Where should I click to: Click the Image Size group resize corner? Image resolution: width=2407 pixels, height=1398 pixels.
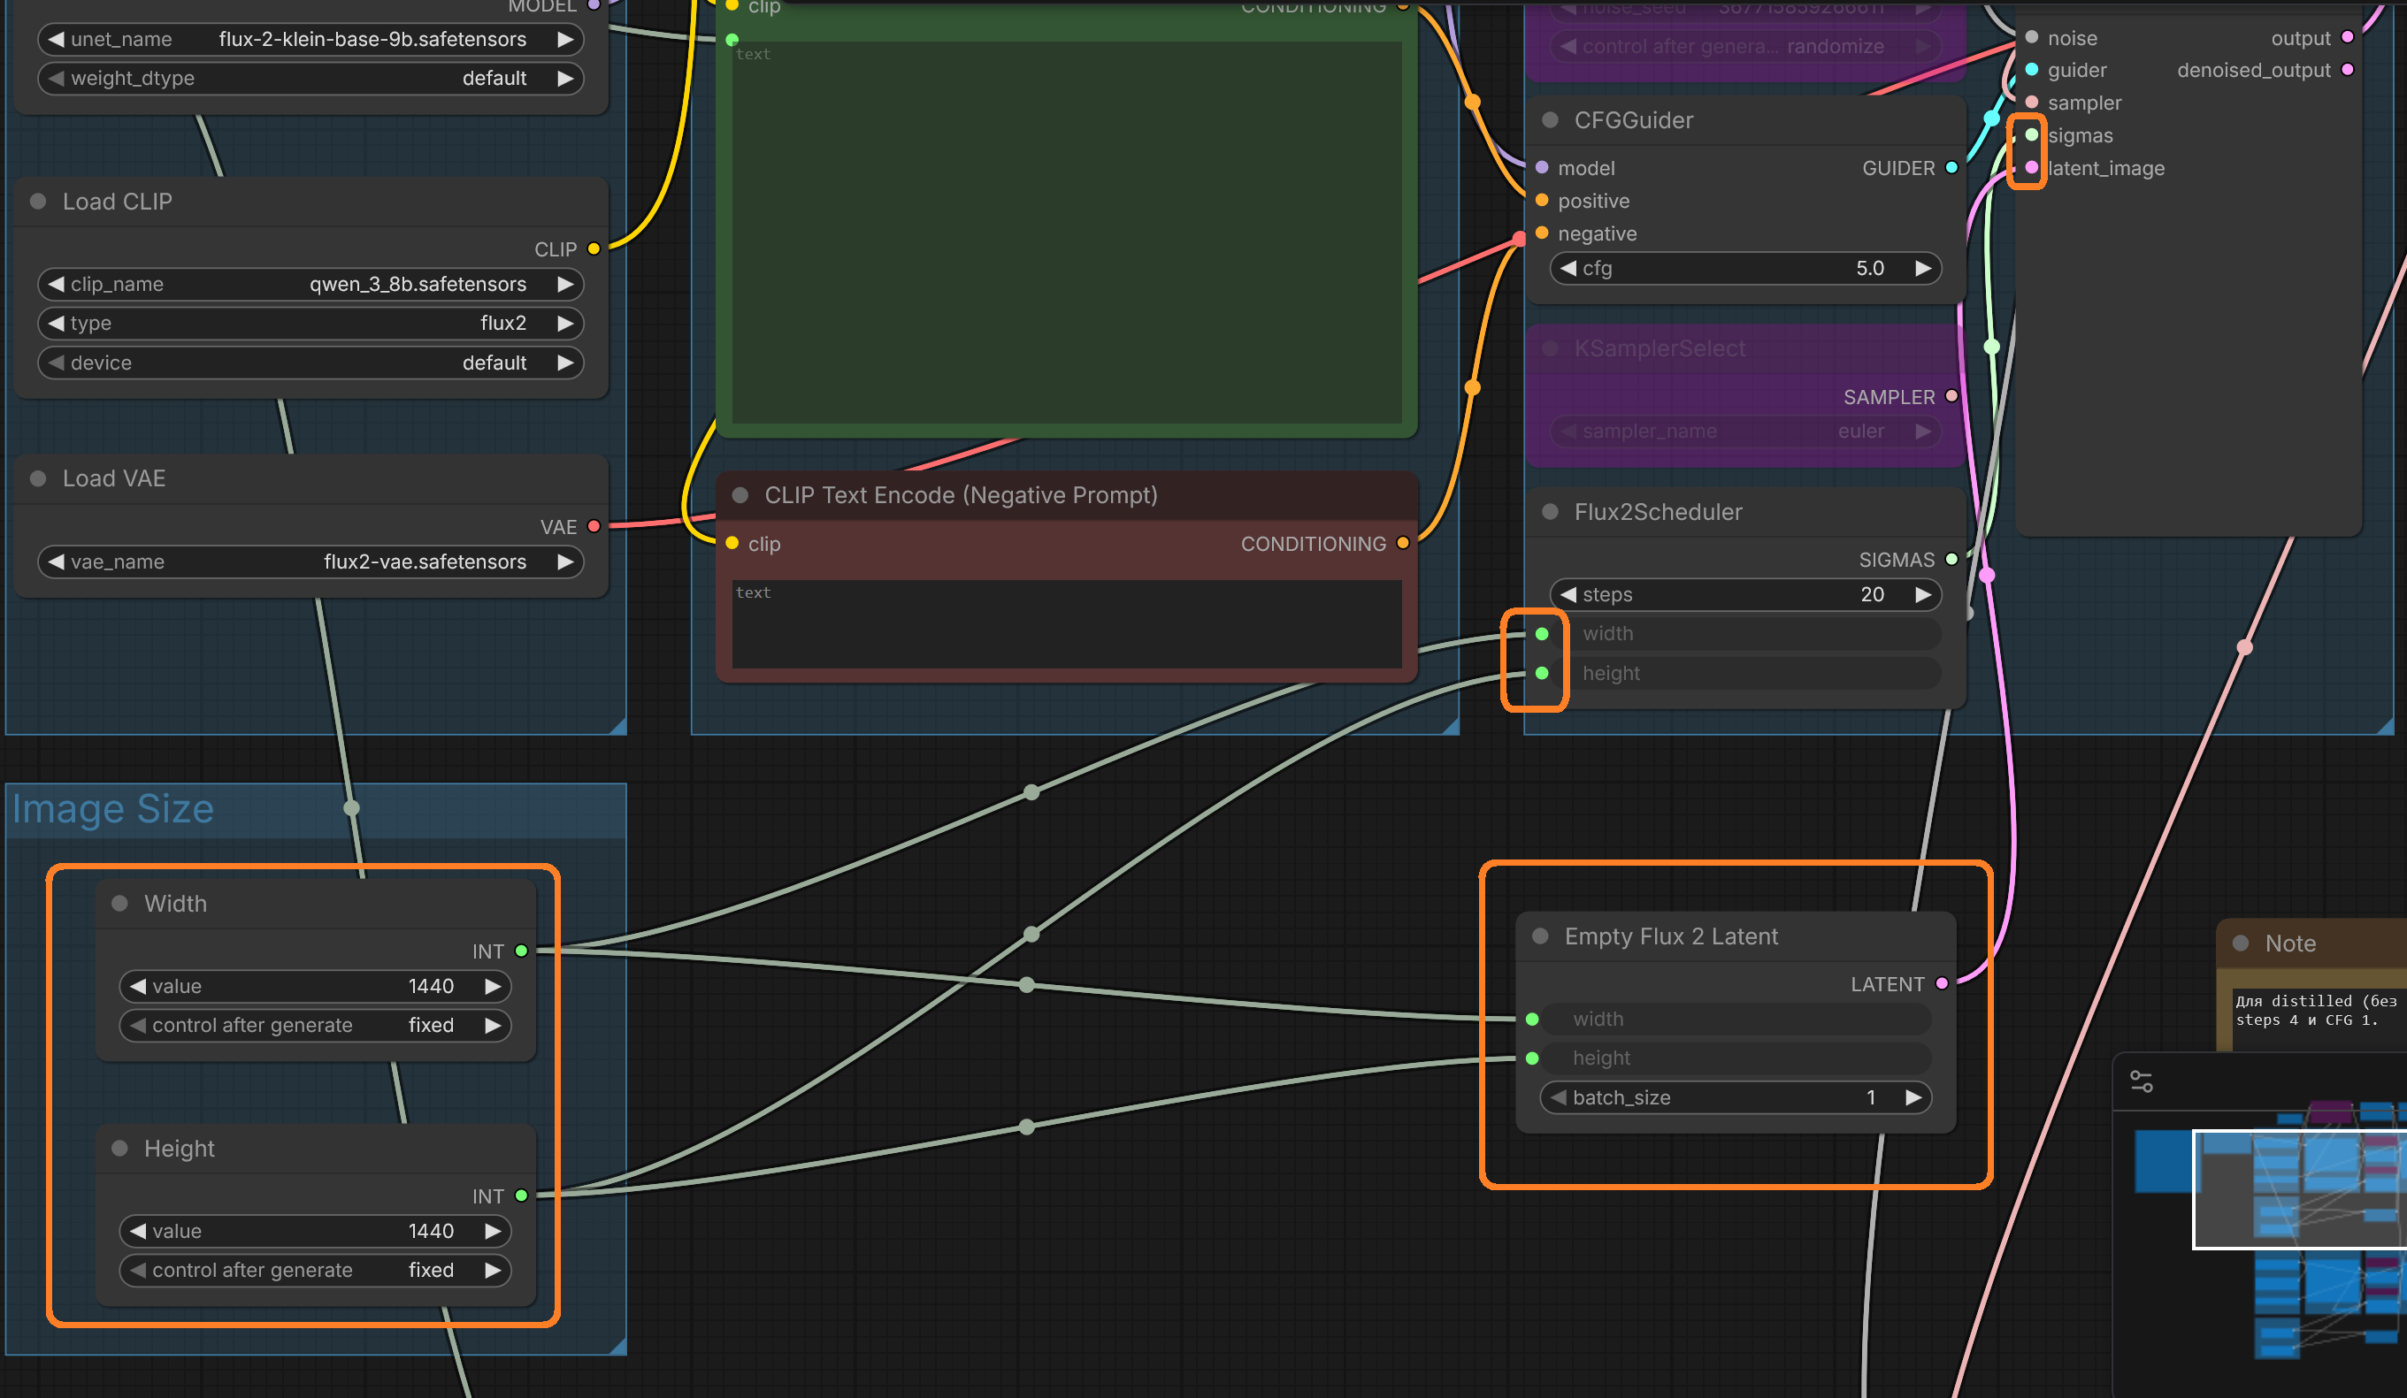tap(618, 1346)
